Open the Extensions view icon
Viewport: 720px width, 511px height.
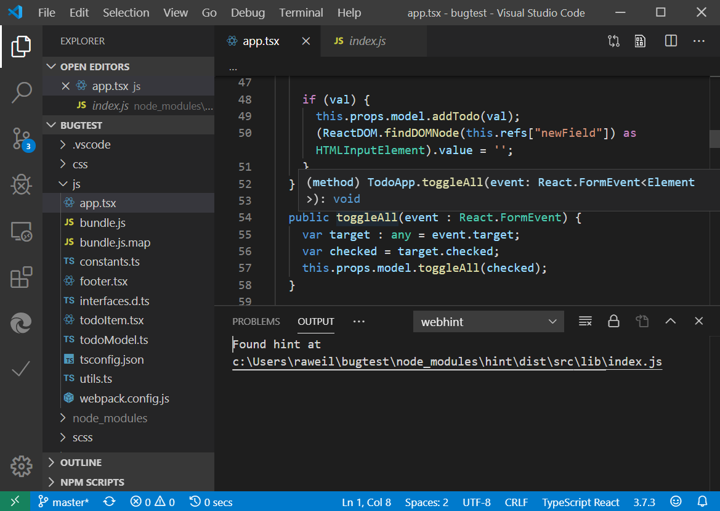coord(21,277)
